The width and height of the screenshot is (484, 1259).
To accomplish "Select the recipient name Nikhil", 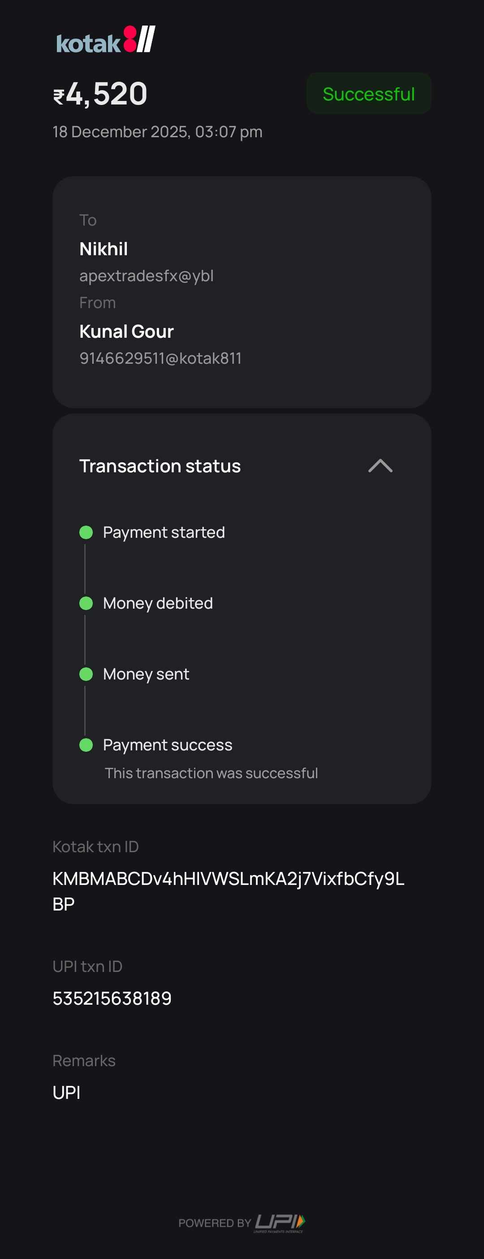I will click(104, 249).
